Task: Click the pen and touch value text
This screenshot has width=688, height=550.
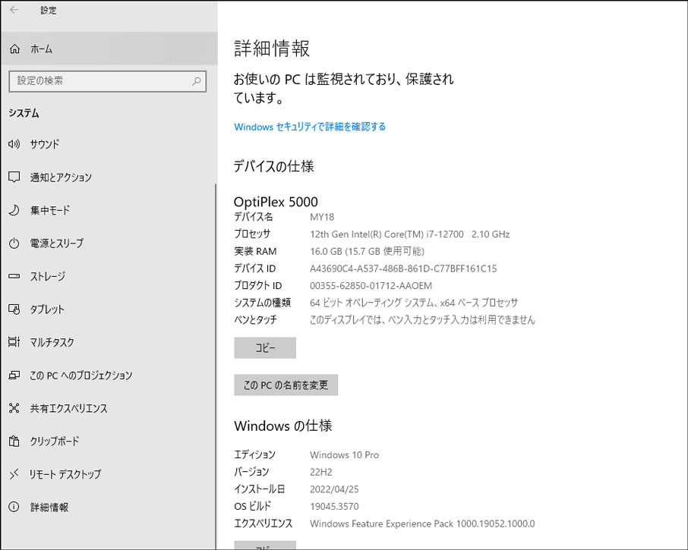Action: [422, 319]
